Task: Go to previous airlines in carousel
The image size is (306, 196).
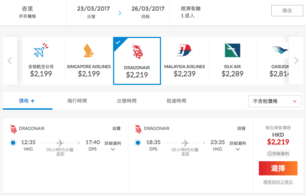Action: (10, 61)
